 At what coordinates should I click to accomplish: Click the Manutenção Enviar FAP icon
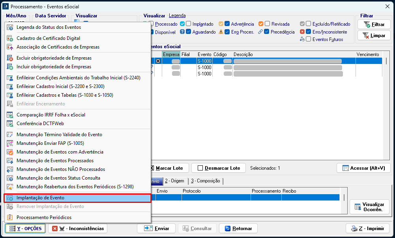(x=10, y=143)
